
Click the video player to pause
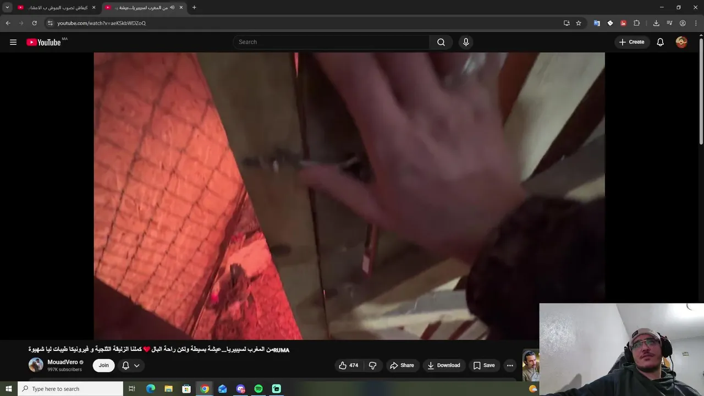(x=349, y=196)
